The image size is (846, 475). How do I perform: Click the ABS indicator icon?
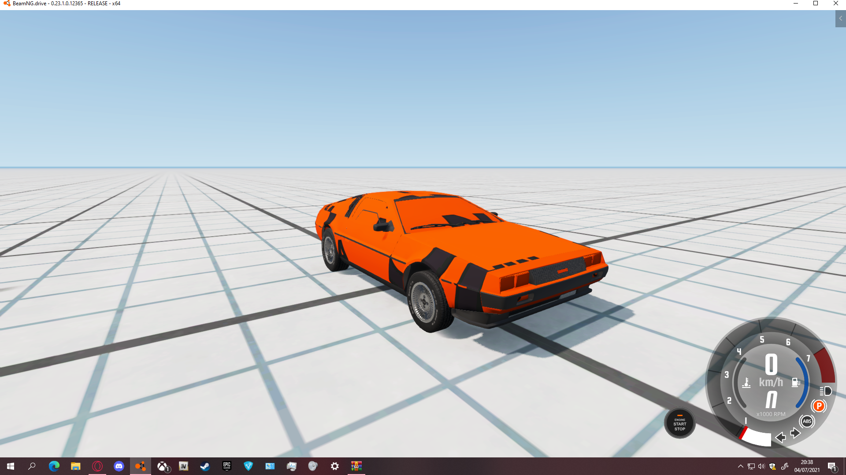[807, 421]
